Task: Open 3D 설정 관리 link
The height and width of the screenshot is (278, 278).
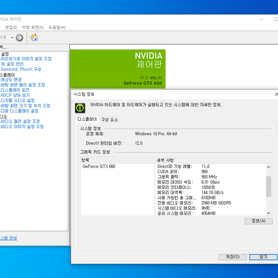Action: tap(12, 64)
